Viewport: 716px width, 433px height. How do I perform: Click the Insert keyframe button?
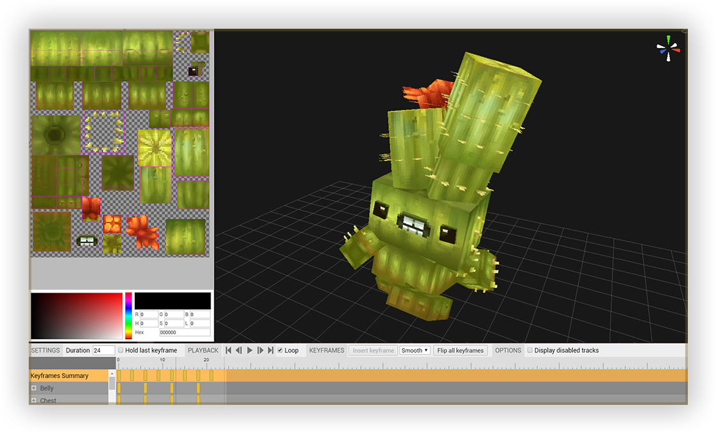[373, 351]
